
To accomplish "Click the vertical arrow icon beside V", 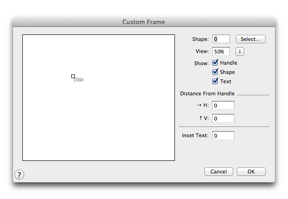I will coord(201,118).
